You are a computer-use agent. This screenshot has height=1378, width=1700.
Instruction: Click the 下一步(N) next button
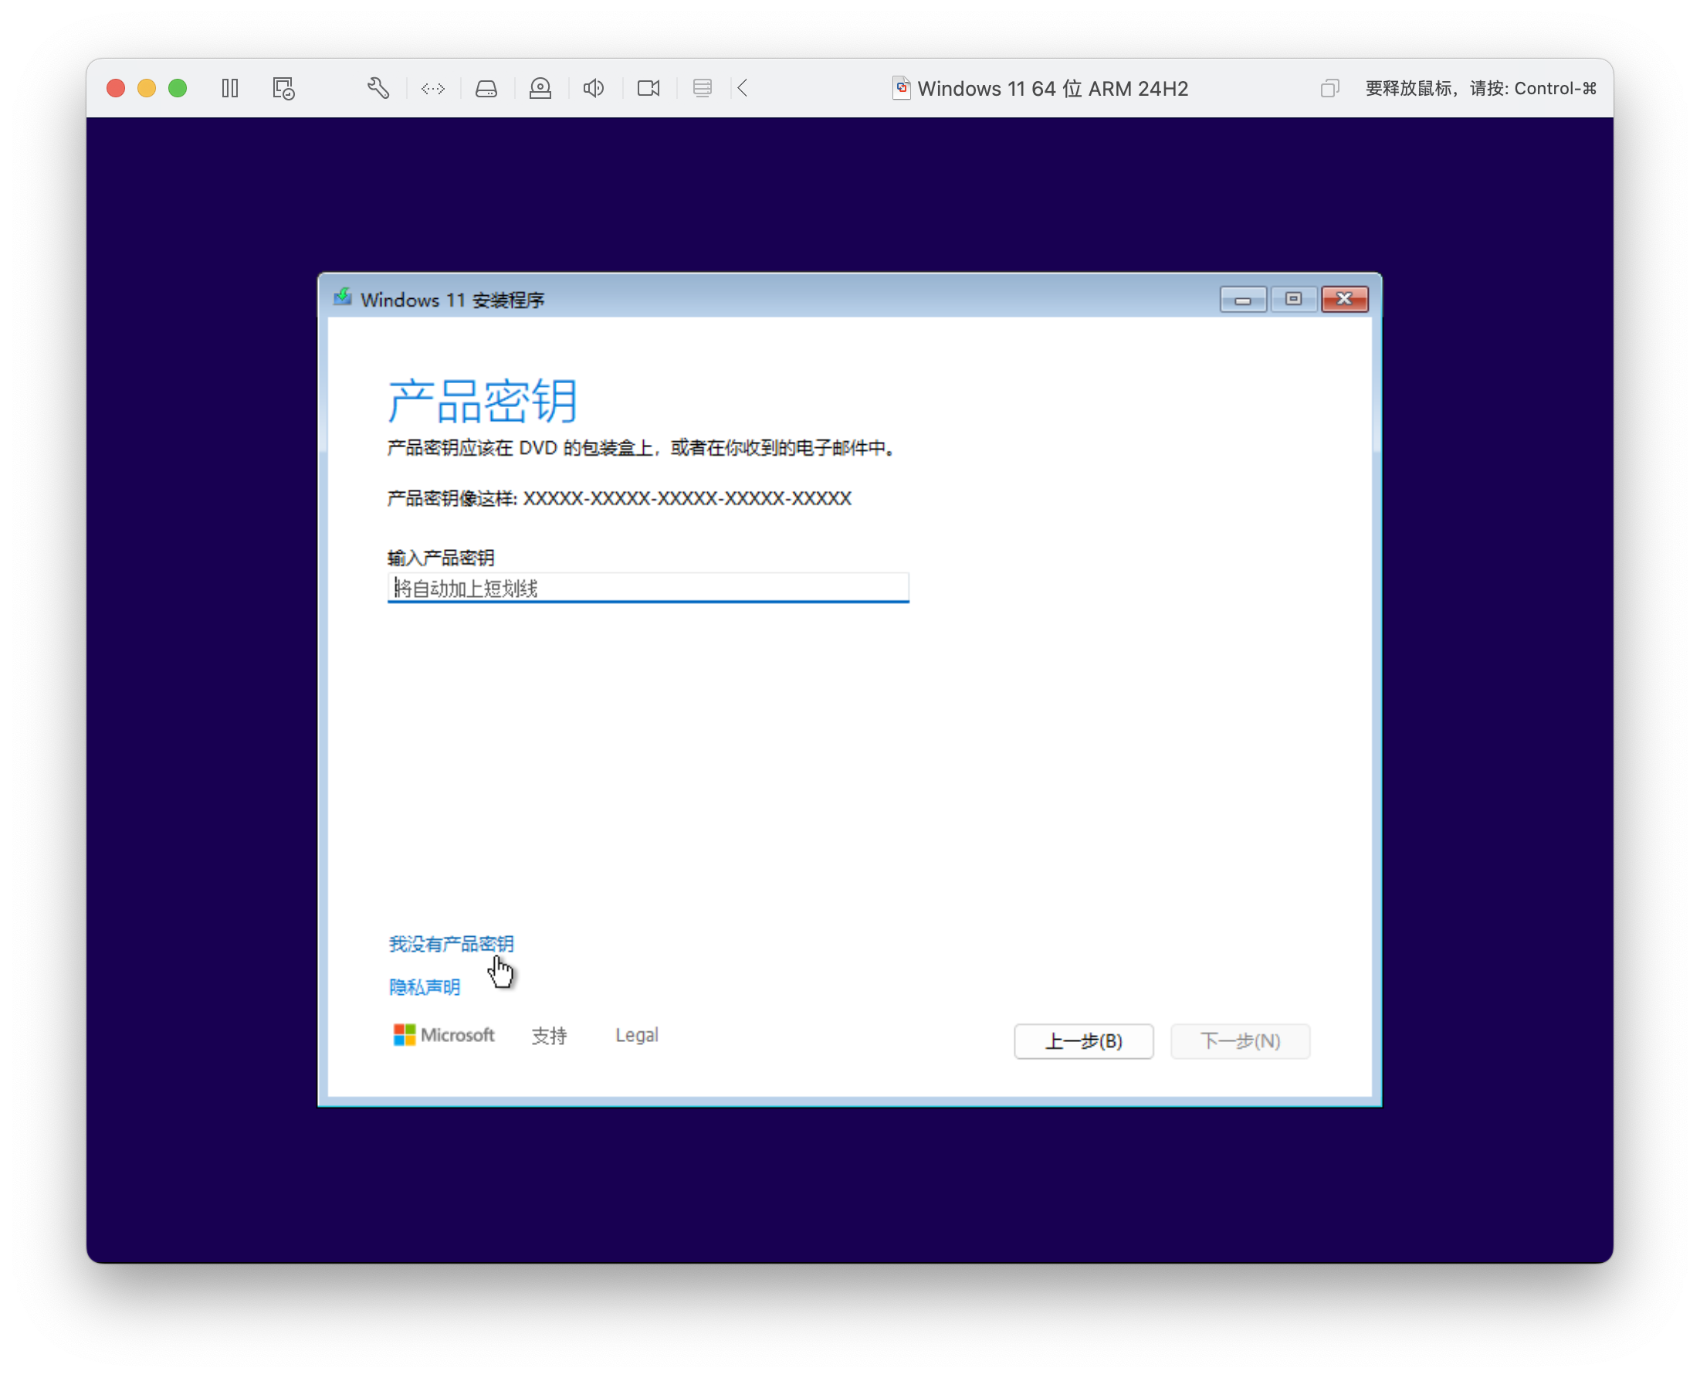click(x=1239, y=1040)
